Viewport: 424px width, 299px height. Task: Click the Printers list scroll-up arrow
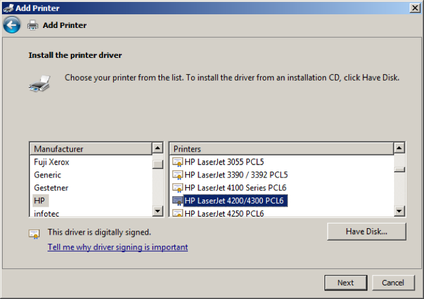[x=399, y=148]
